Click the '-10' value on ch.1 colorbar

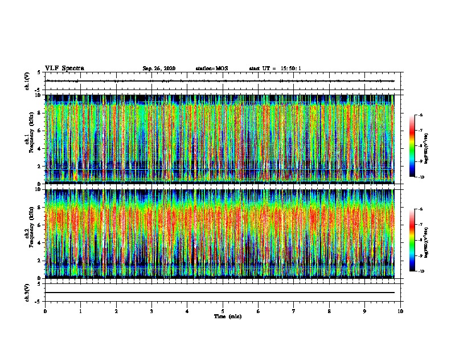pyautogui.click(x=421, y=177)
